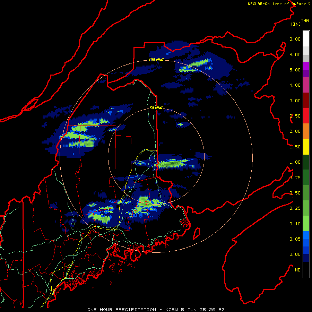Select the 0.25 legend value

click(x=295, y=208)
